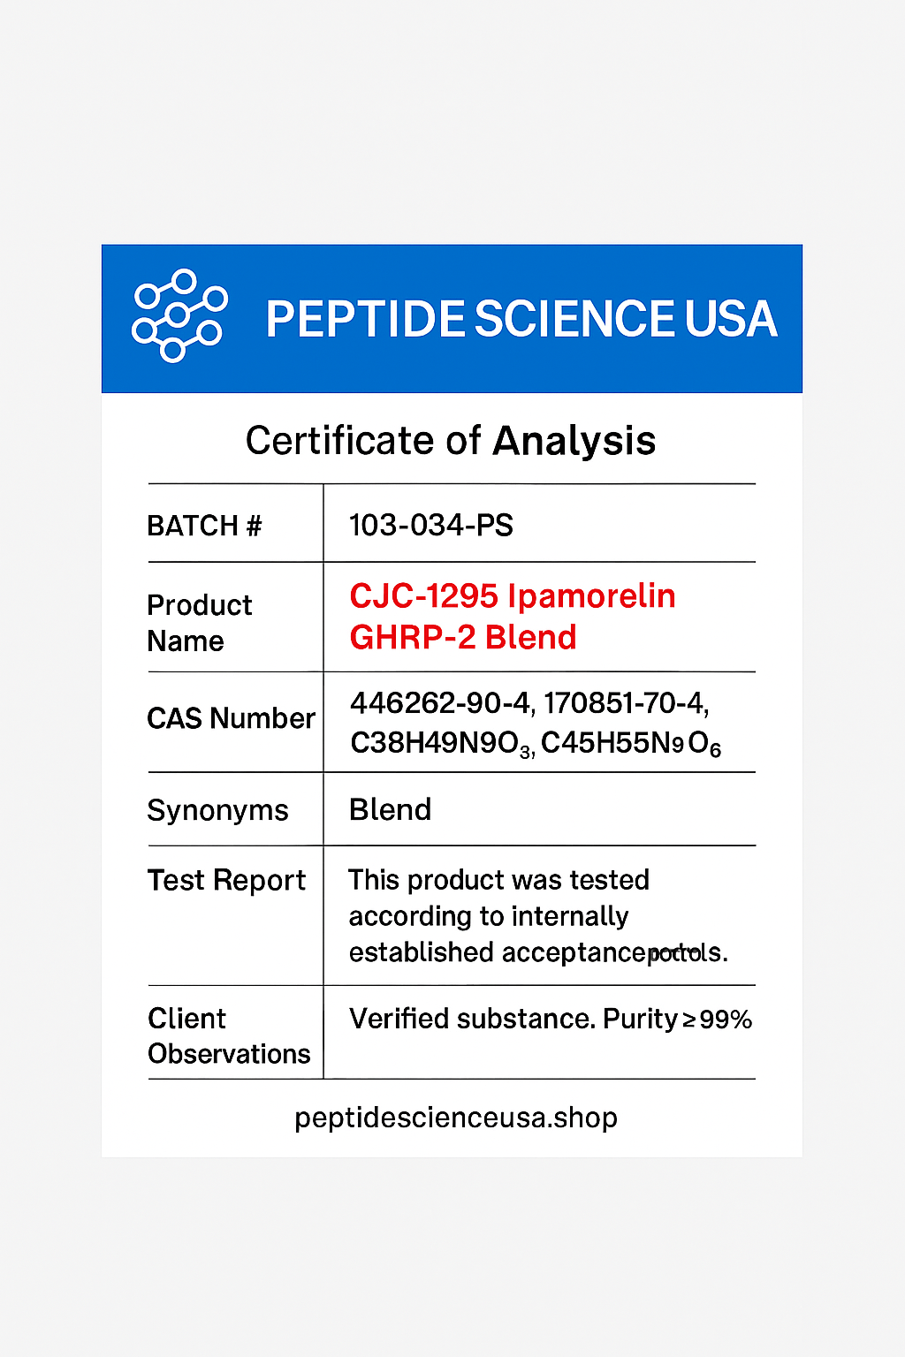Select the Blend synonym value

coord(391,809)
